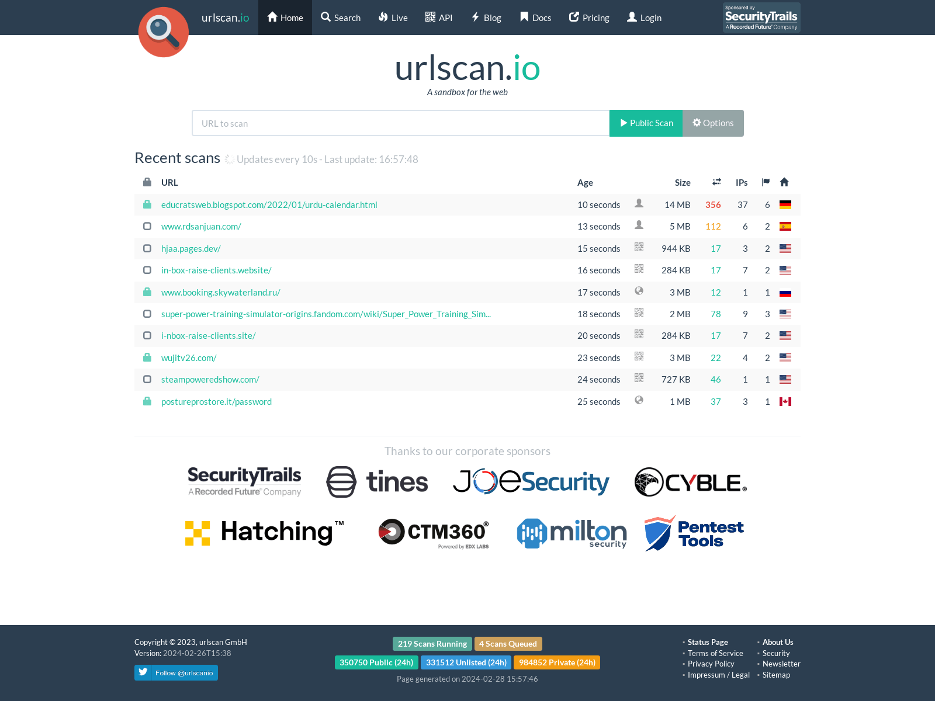The image size is (935, 701).
Task: Click the urlscan magnifier logo
Action: [164, 32]
